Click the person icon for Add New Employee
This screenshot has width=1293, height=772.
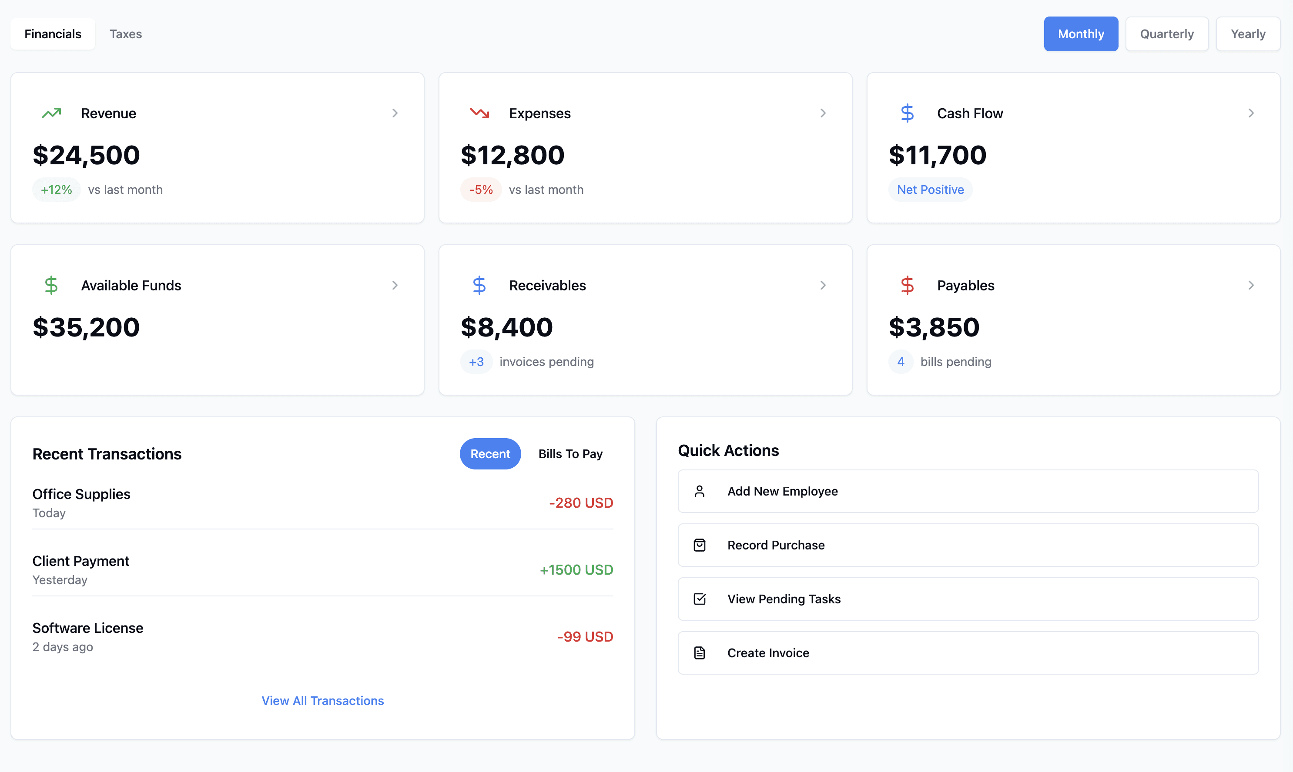point(700,491)
